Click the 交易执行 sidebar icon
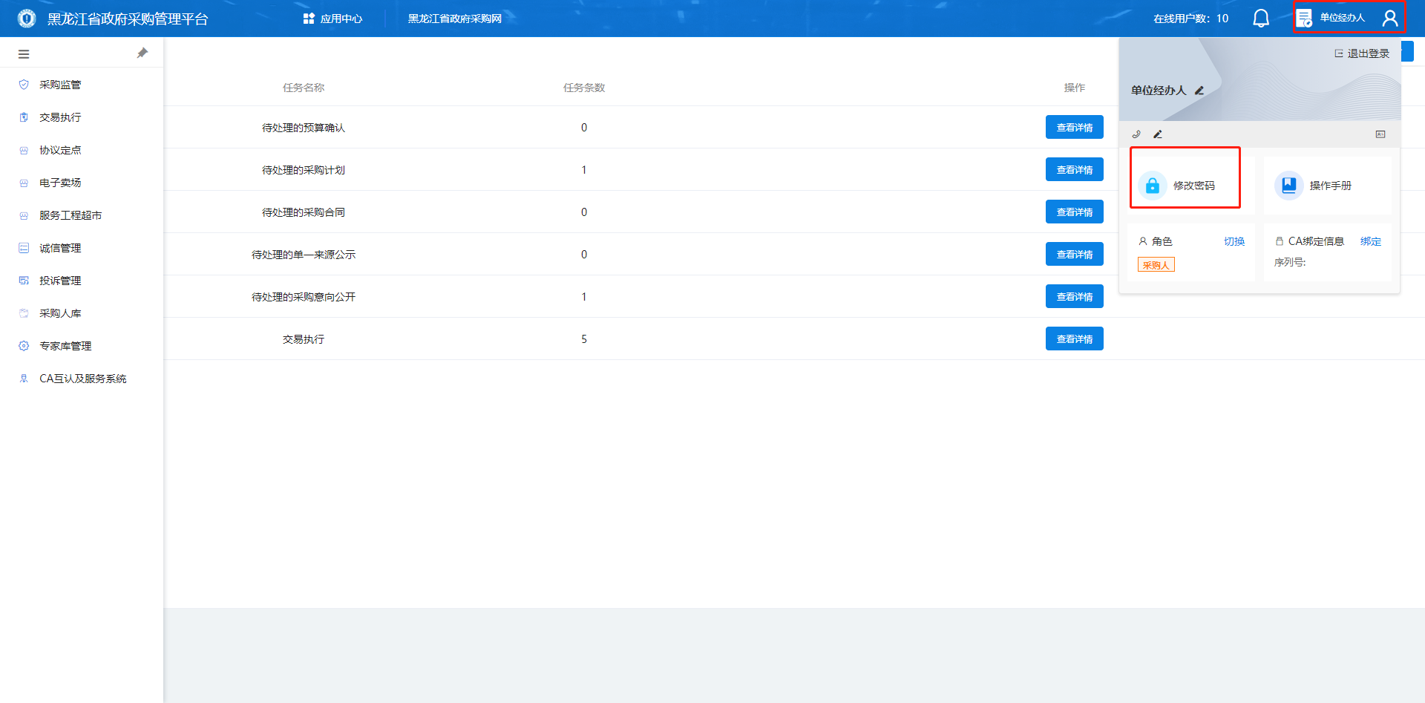The width and height of the screenshot is (1425, 703). tap(24, 117)
